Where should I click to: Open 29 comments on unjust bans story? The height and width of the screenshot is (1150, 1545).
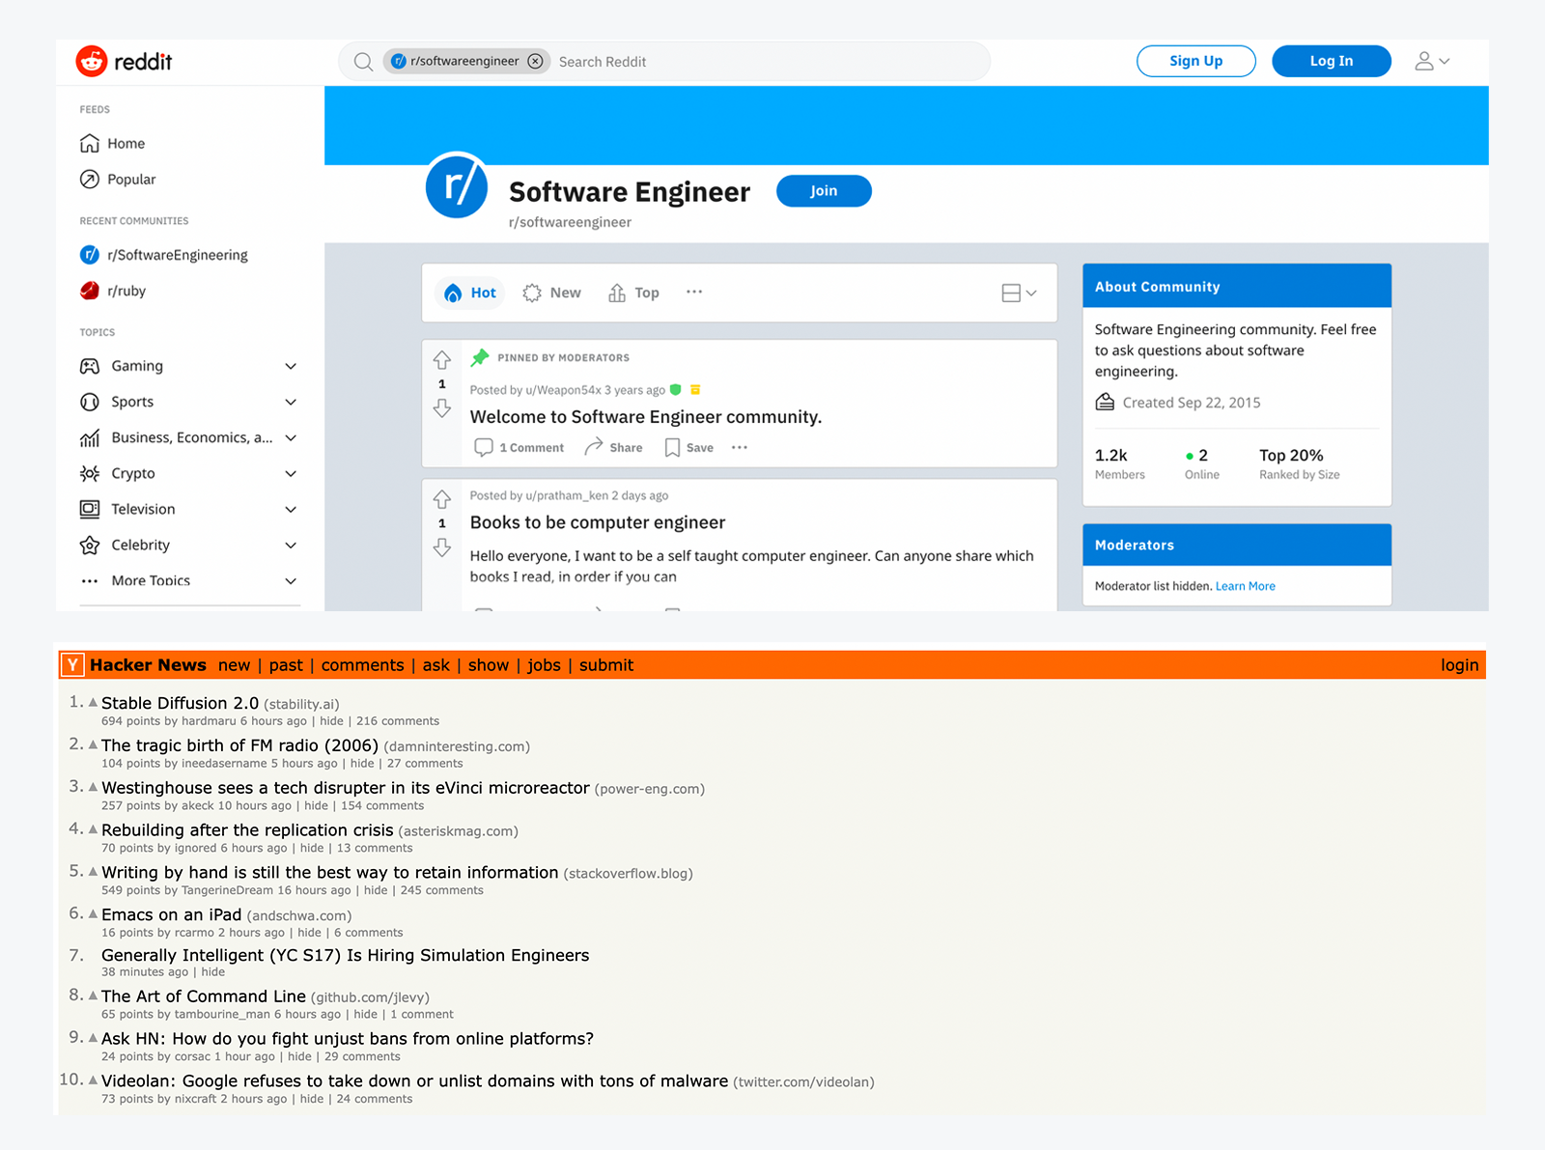(x=363, y=1056)
